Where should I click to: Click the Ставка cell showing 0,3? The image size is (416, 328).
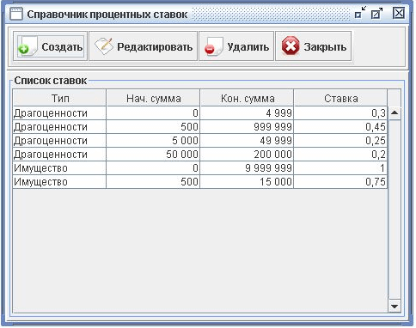(340, 113)
